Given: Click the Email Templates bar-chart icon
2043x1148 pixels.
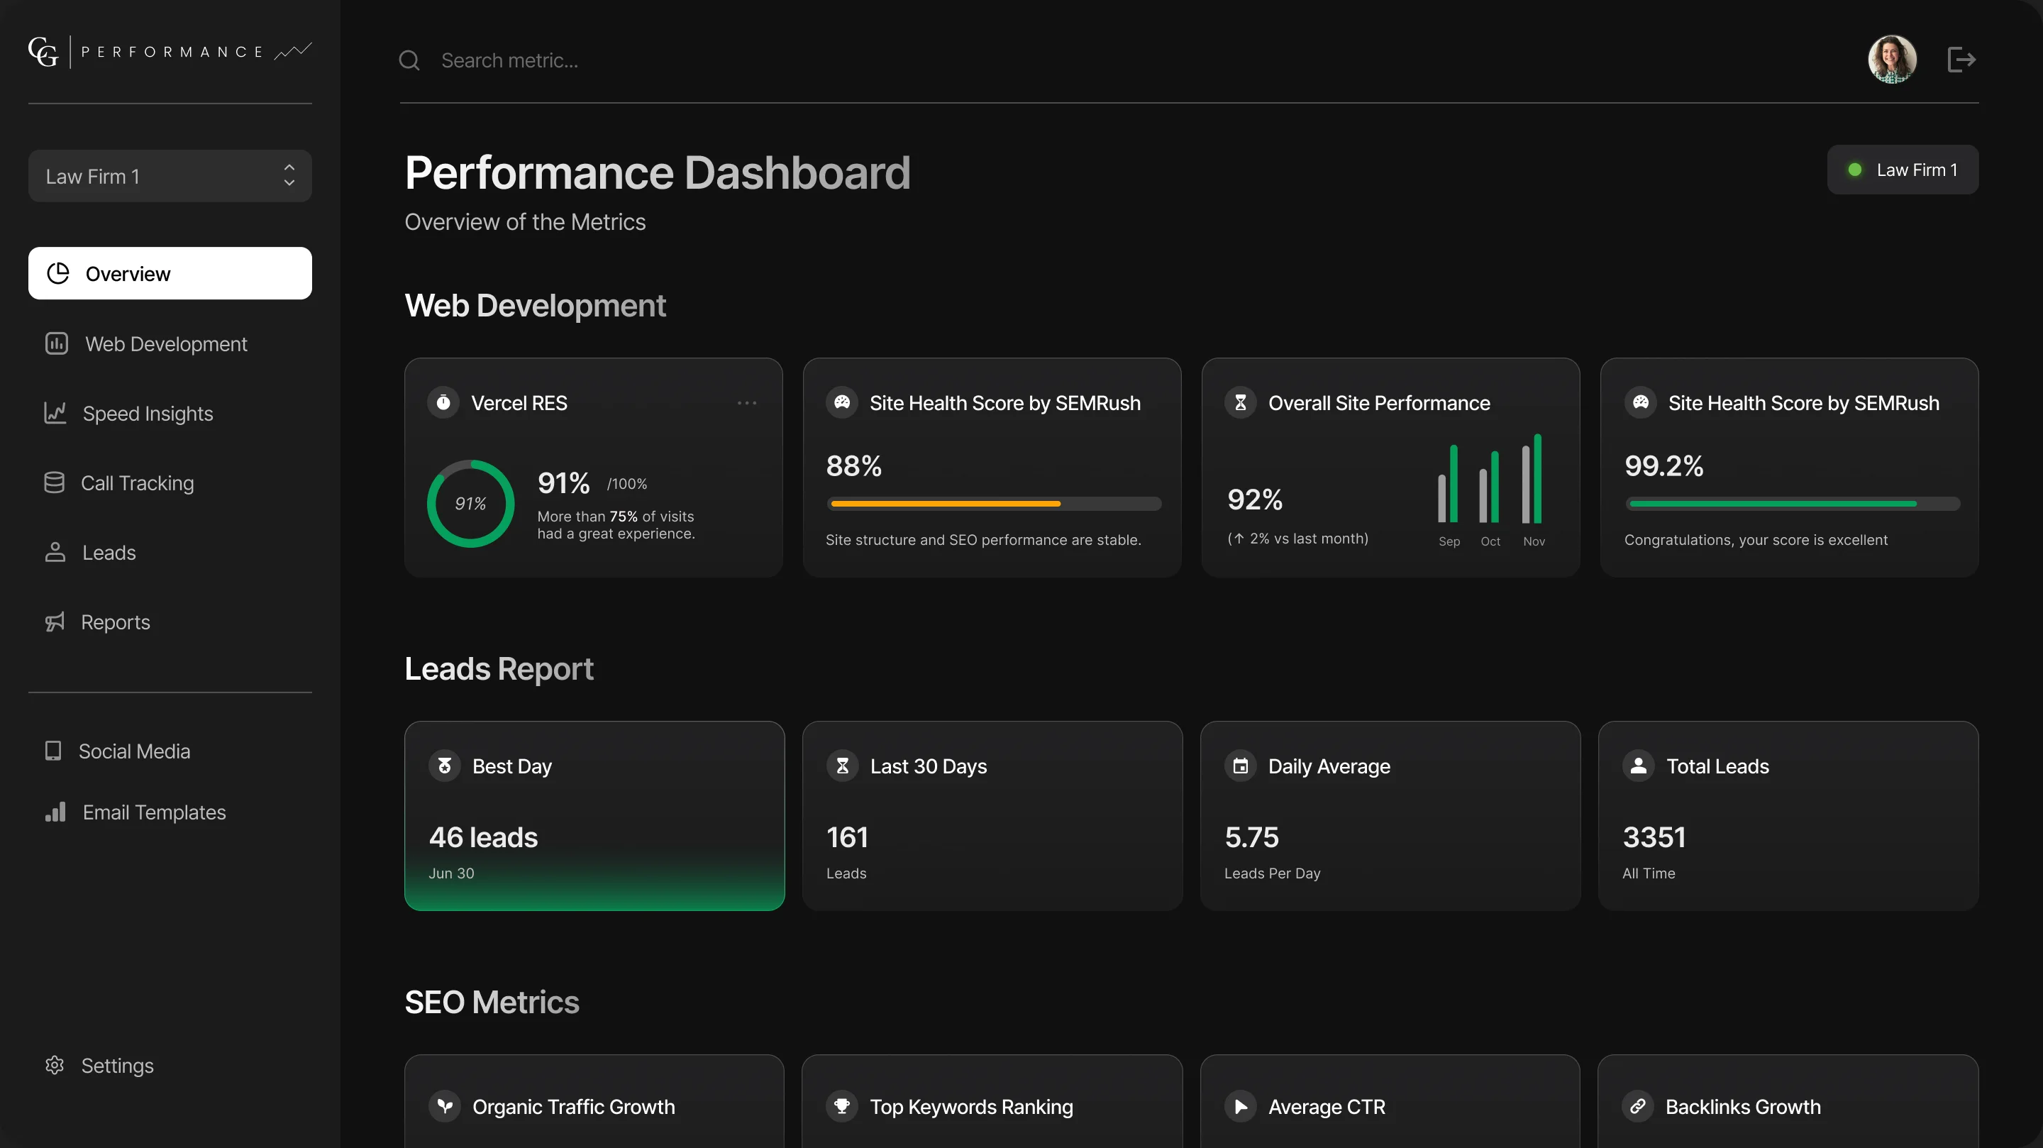Looking at the screenshot, I should pos(55,812).
